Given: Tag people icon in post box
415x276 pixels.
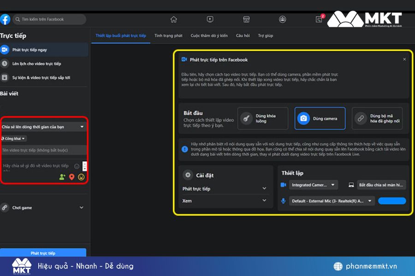Looking at the screenshot, I should click(x=62, y=177).
